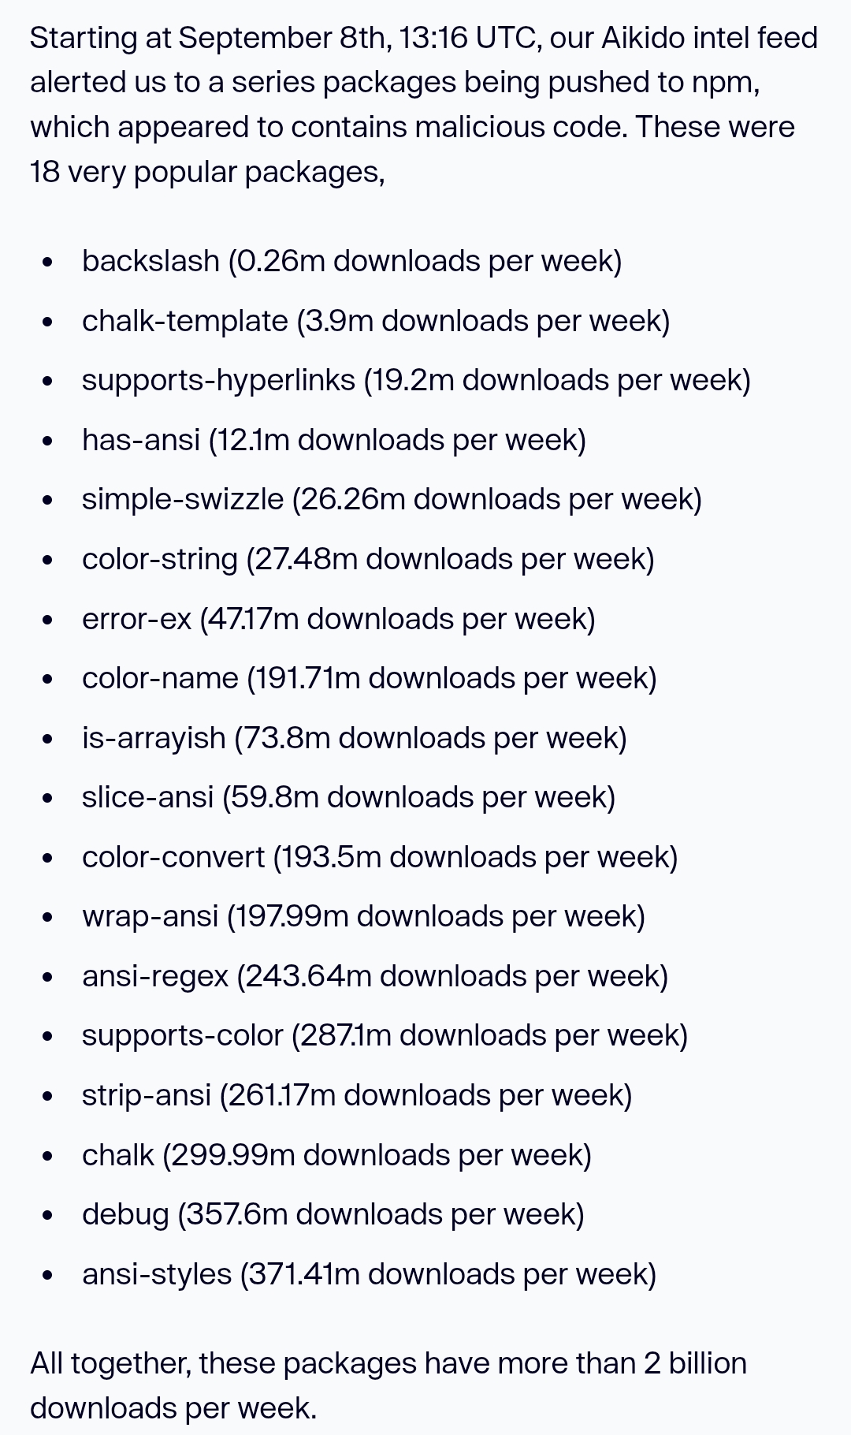Click the opening paragraph mentioning Aikido intel feed
Screen dimensions: 851x1435
coord(424,104)
